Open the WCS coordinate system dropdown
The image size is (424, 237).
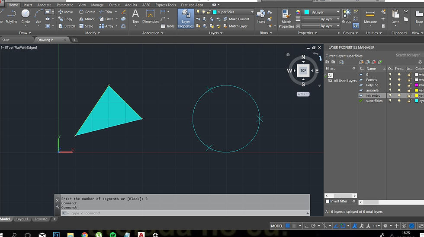[x=303, y=94]
